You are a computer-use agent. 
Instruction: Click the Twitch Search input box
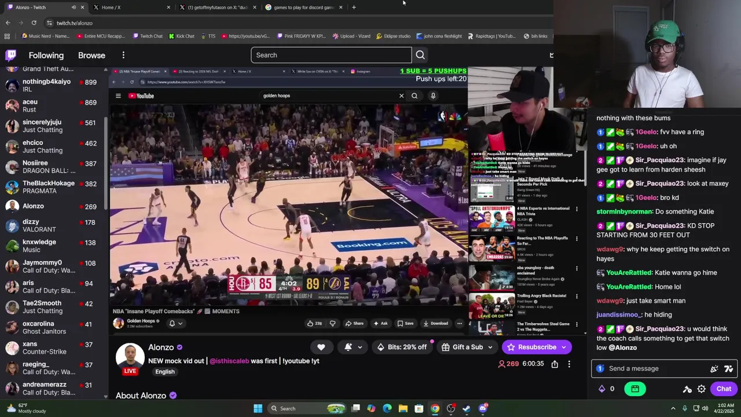[x=331, y=55]
